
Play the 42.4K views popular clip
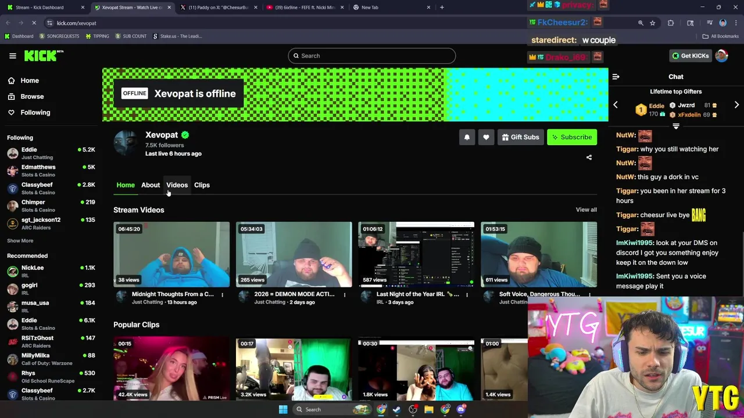(171, 369)
